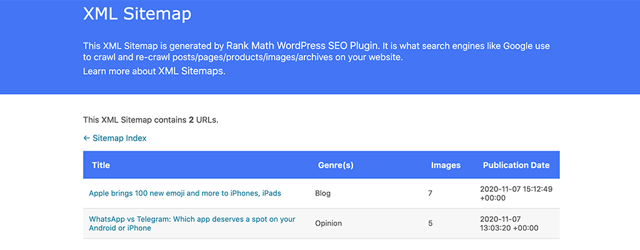Click the Title column header
Viewport: 640px width, 250px height.
coord(101,166)
